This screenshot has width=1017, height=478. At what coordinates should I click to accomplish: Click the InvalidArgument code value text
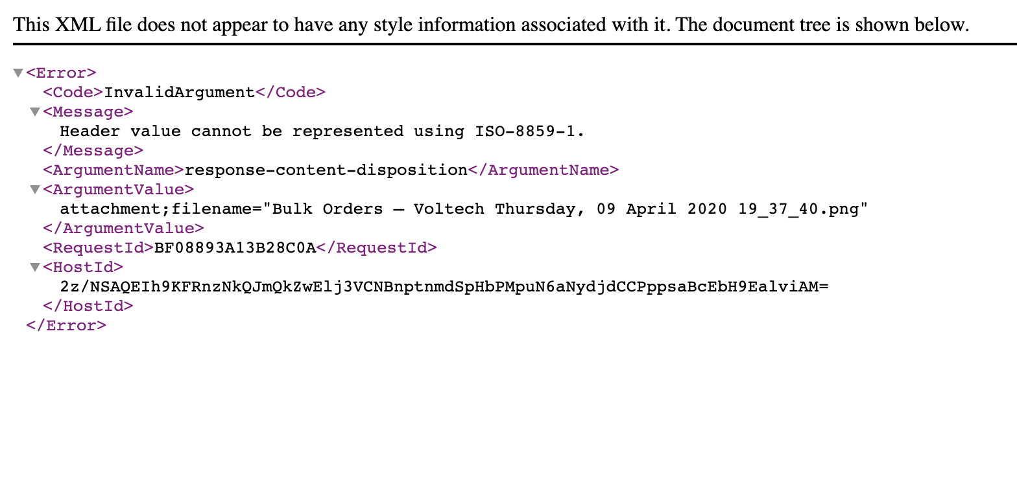click(x=180, y=93)
